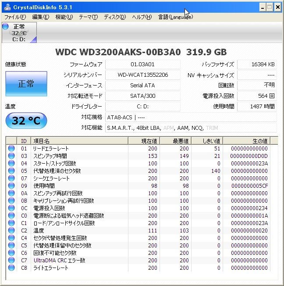Click the CrystalDiskInfo title bar app icon
The image size is (284, 286).
[x=7, y=7]
